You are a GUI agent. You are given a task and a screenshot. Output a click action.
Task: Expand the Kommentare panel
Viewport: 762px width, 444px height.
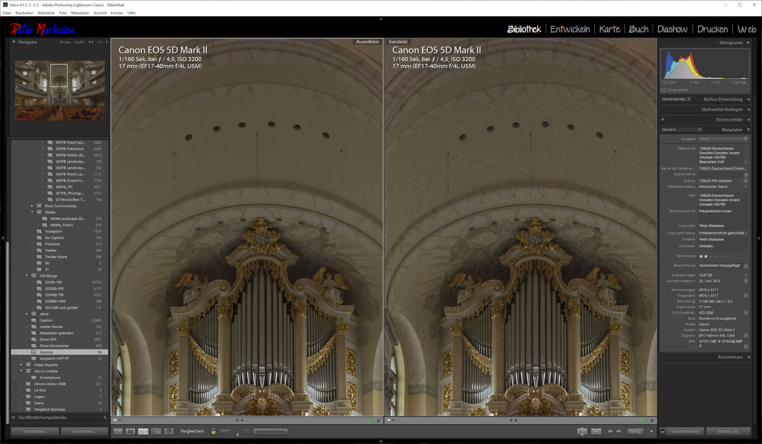coord(748,357)
